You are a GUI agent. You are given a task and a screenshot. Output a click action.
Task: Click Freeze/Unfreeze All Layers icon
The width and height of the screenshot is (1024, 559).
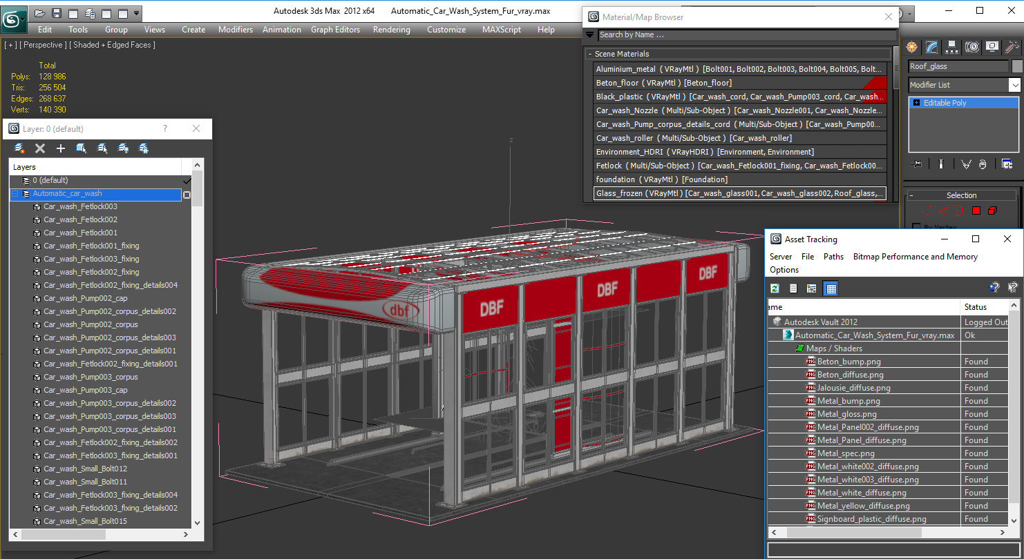(x=144, y=148)
